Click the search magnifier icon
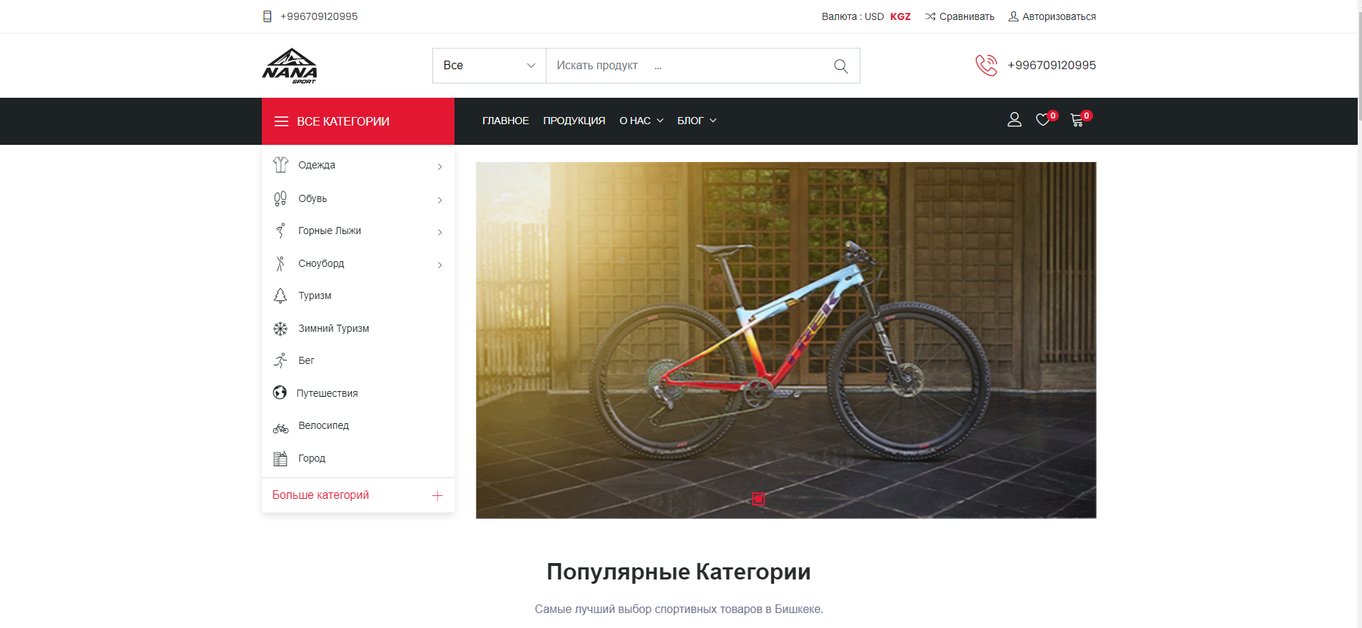This screenshot has height=628, width=1362. point(841,66)
